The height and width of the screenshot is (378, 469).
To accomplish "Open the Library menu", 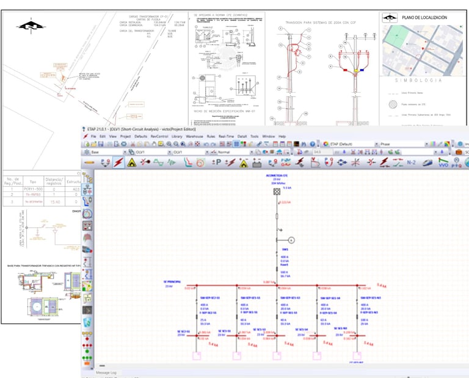I will click(x=176, y=136).
